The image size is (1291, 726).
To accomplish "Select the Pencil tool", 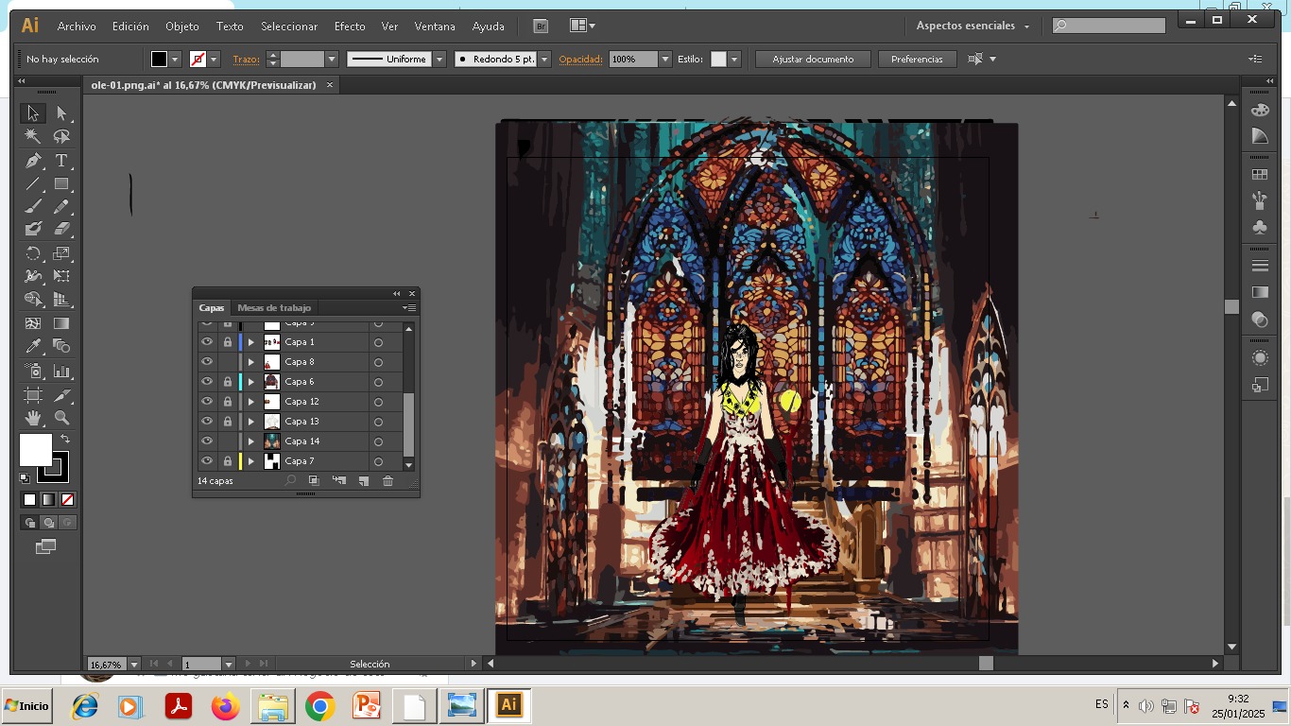I will [61, 207].
